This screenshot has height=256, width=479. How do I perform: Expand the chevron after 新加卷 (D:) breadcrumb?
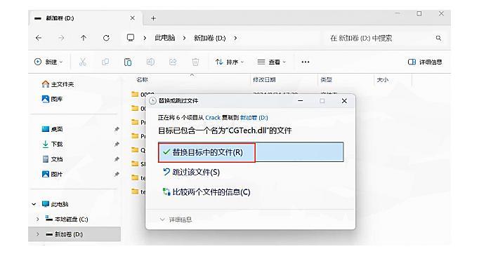coord(235,38)
